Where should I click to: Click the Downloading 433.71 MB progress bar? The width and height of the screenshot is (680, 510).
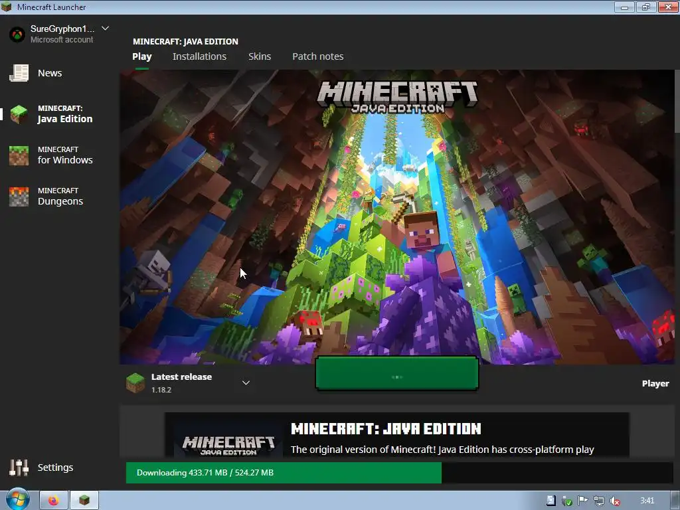[x=399, y=473]
